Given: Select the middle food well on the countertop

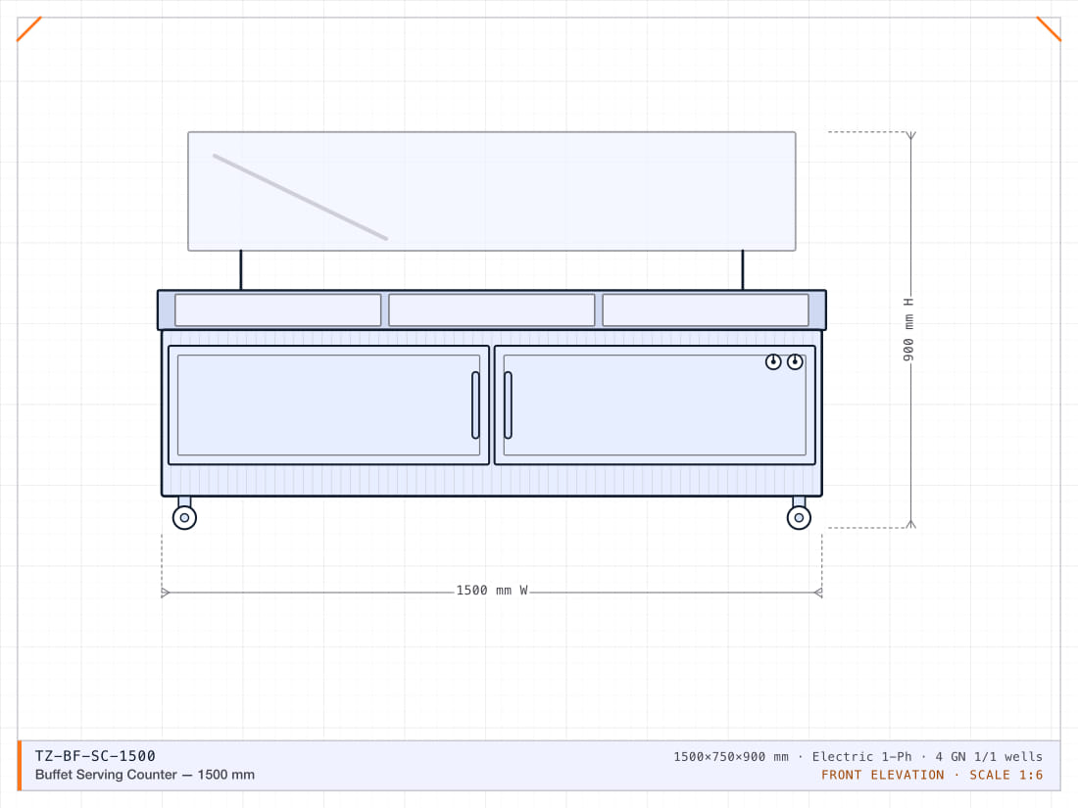Looking at the screenshot, I should tap(492, 309).
